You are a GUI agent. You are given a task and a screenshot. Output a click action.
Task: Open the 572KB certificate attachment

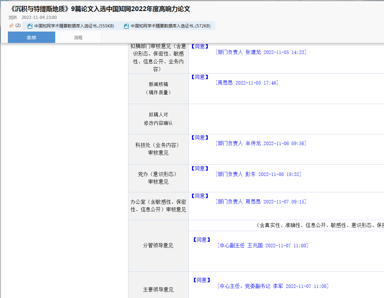coord(170,26)
